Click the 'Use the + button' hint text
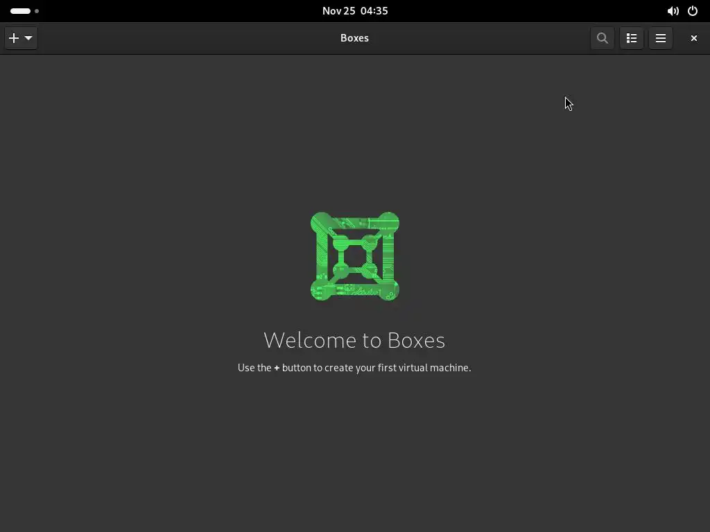The height and width of the screenshot is (532, 710). coord(354,368)
